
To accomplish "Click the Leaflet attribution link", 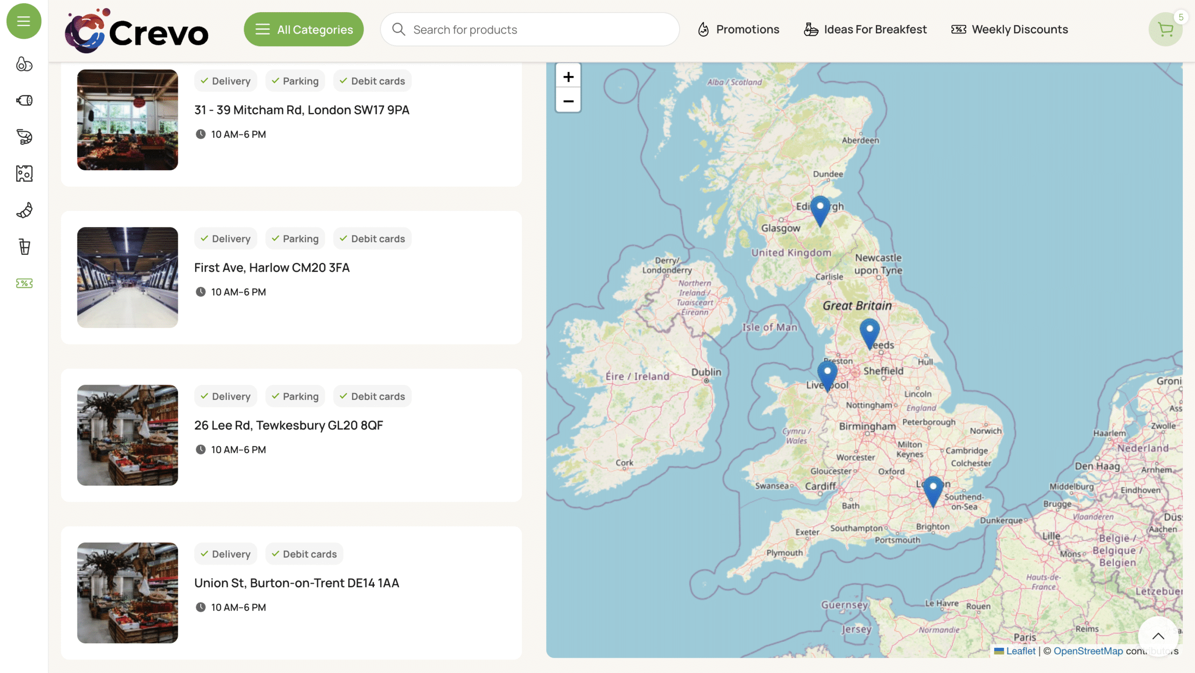I will (1020, 651).
